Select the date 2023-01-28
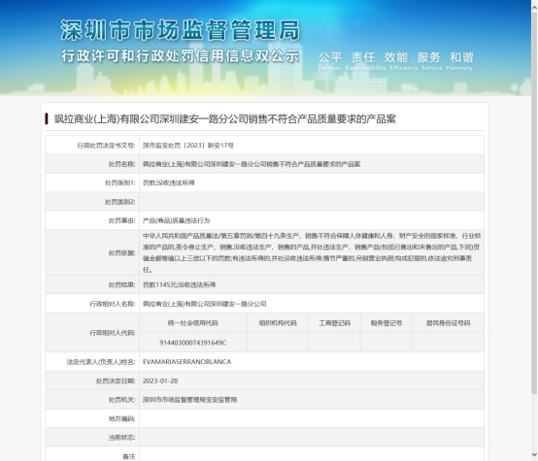This screenshot has height=461, width=538. (x=160, y=380)
